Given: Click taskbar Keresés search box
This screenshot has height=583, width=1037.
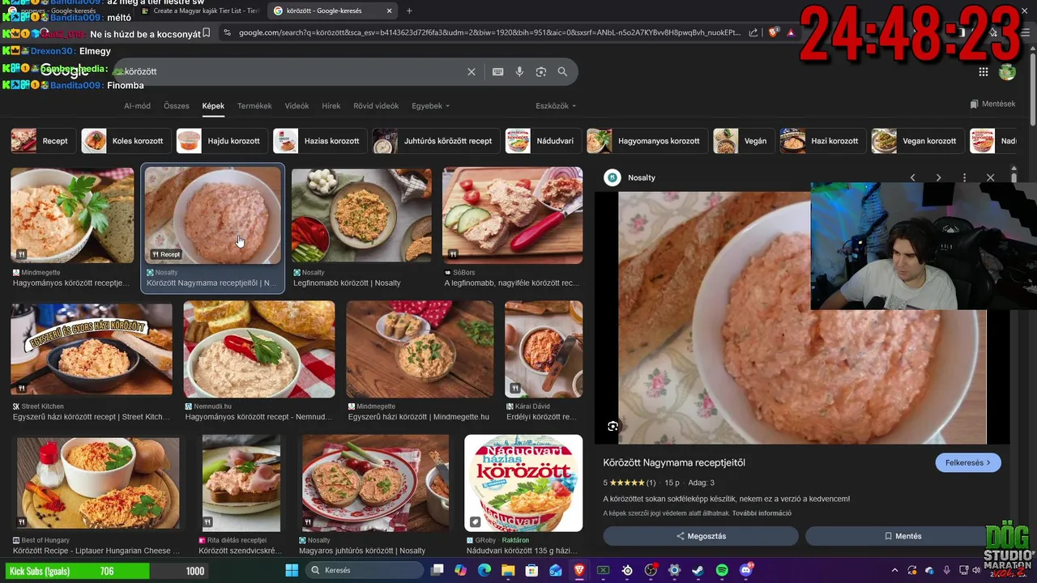Looking at the screenshot, I should click(x=366, y=570).
